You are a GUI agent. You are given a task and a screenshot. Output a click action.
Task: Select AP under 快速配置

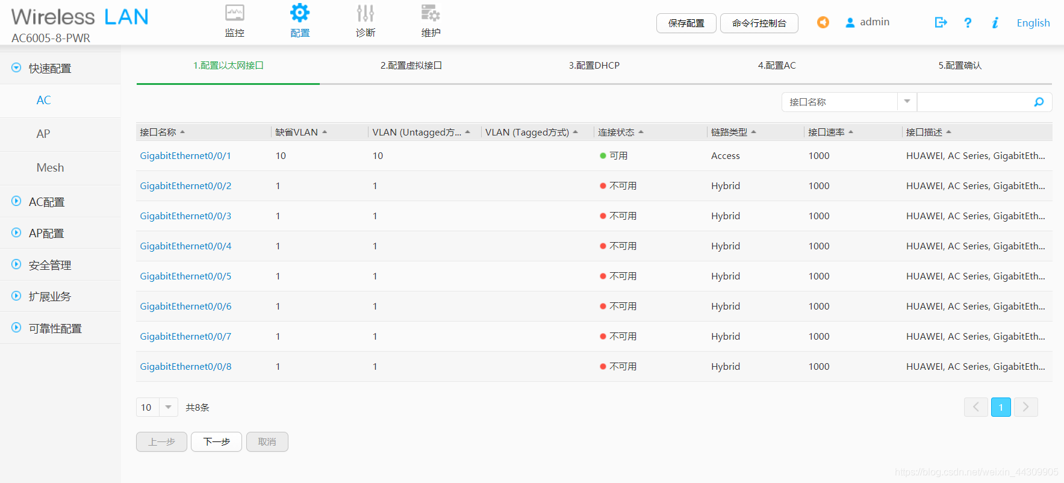pos(43,134)
